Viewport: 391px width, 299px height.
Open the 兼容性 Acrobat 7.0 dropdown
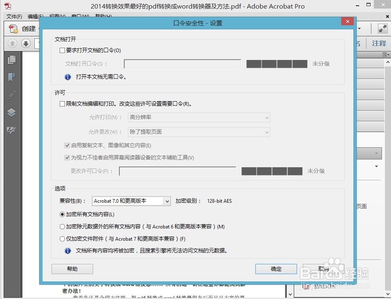(x=131, y=201)
